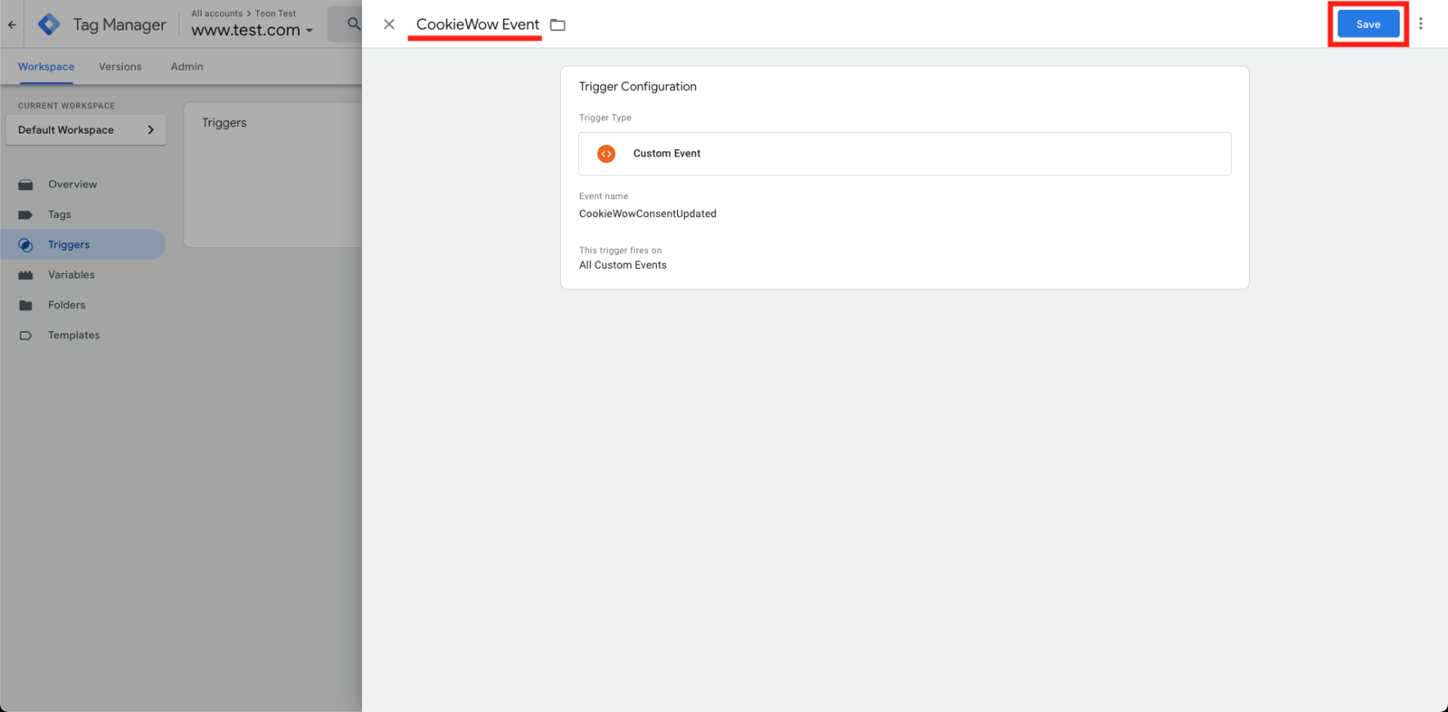Close the trigger editor panel

[x=389, y=24]
